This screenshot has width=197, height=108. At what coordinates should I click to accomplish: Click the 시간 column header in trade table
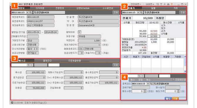pyautogui.click(x=126, y=56)
